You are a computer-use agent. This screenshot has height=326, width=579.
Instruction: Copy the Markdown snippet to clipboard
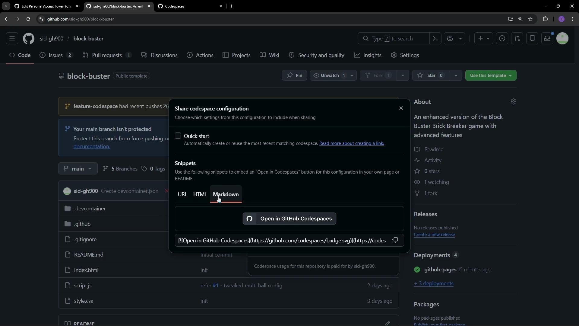pos(395,241)
